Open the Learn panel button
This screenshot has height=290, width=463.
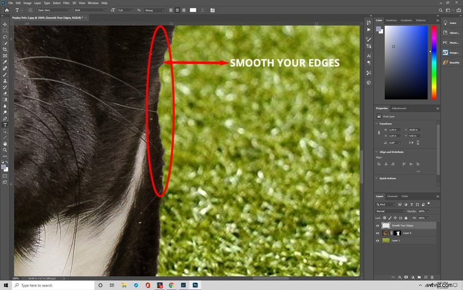click(x=451, y=23)
